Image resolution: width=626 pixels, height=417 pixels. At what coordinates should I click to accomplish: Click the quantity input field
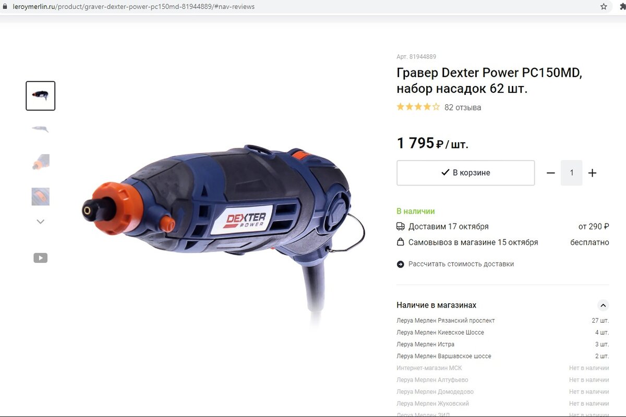coord(572,173)
